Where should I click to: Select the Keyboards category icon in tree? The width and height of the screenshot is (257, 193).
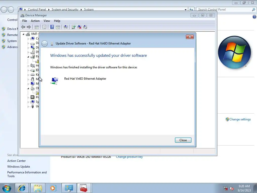pos(33,75)
